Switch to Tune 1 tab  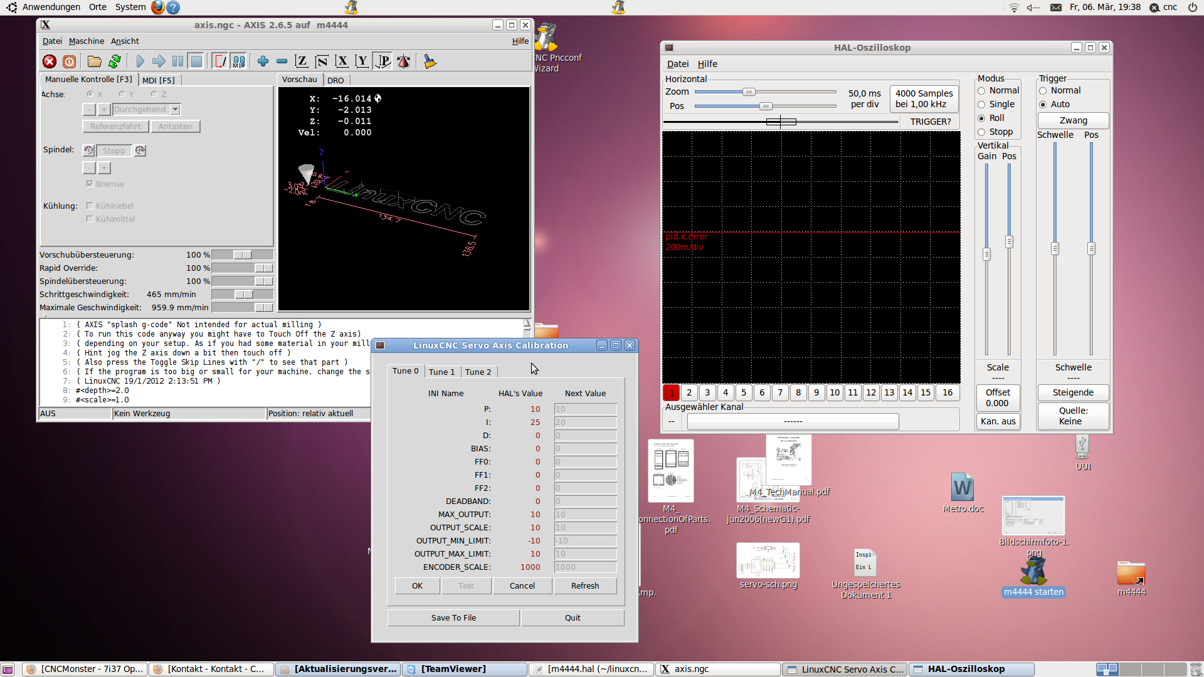coord(441,372)
